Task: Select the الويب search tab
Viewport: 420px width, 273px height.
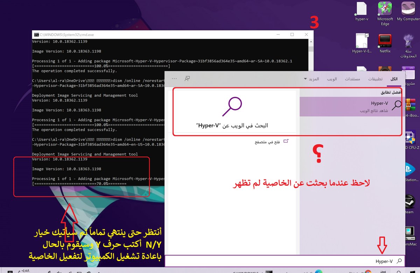Action: click(331, 79)
